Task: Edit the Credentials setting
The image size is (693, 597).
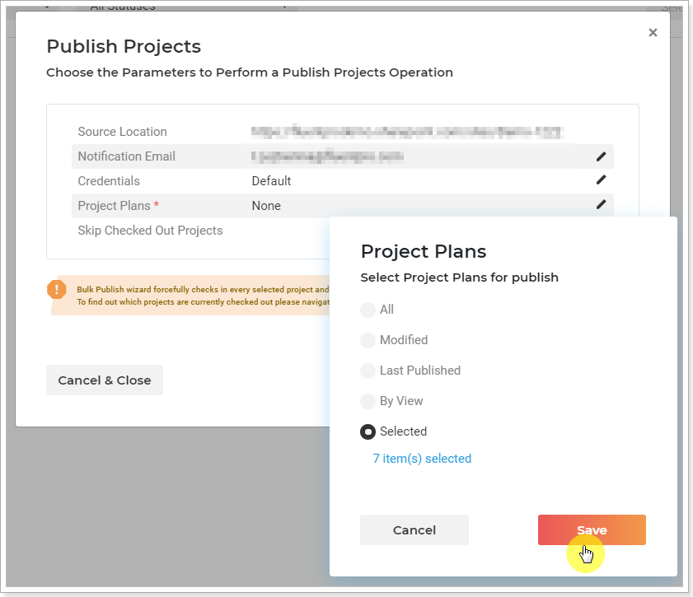Action: click(601, 180)
